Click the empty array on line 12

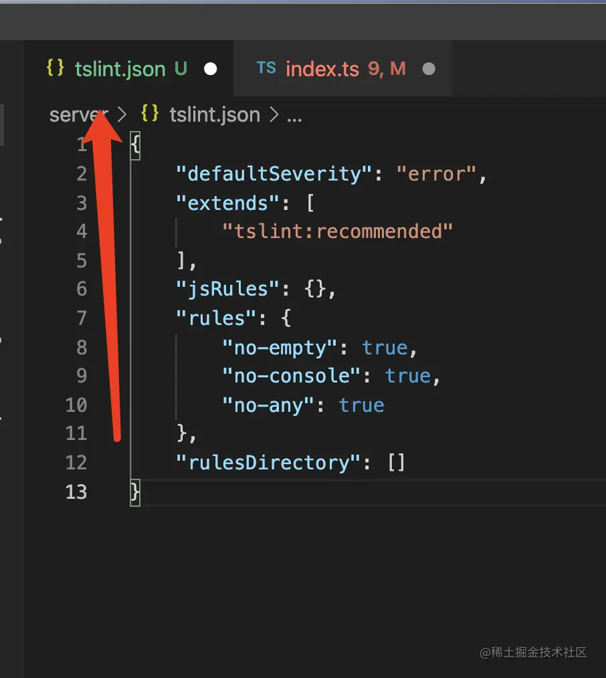(x=396, y=463)
